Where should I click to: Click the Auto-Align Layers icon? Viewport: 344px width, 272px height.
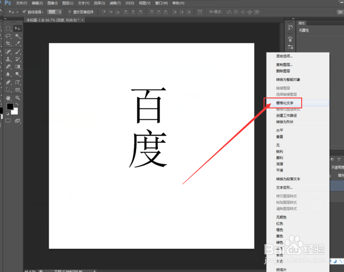pyautogui.click(x=200, y=12)
